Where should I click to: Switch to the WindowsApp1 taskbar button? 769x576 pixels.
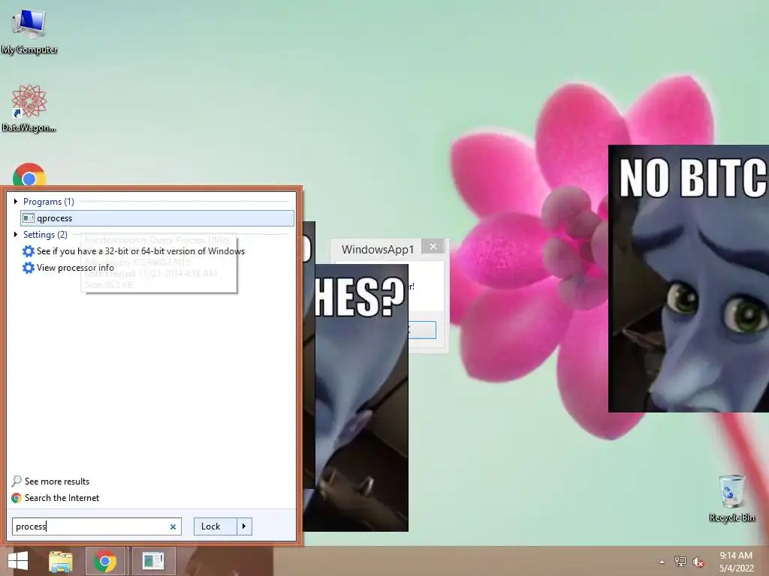[153, 561]
